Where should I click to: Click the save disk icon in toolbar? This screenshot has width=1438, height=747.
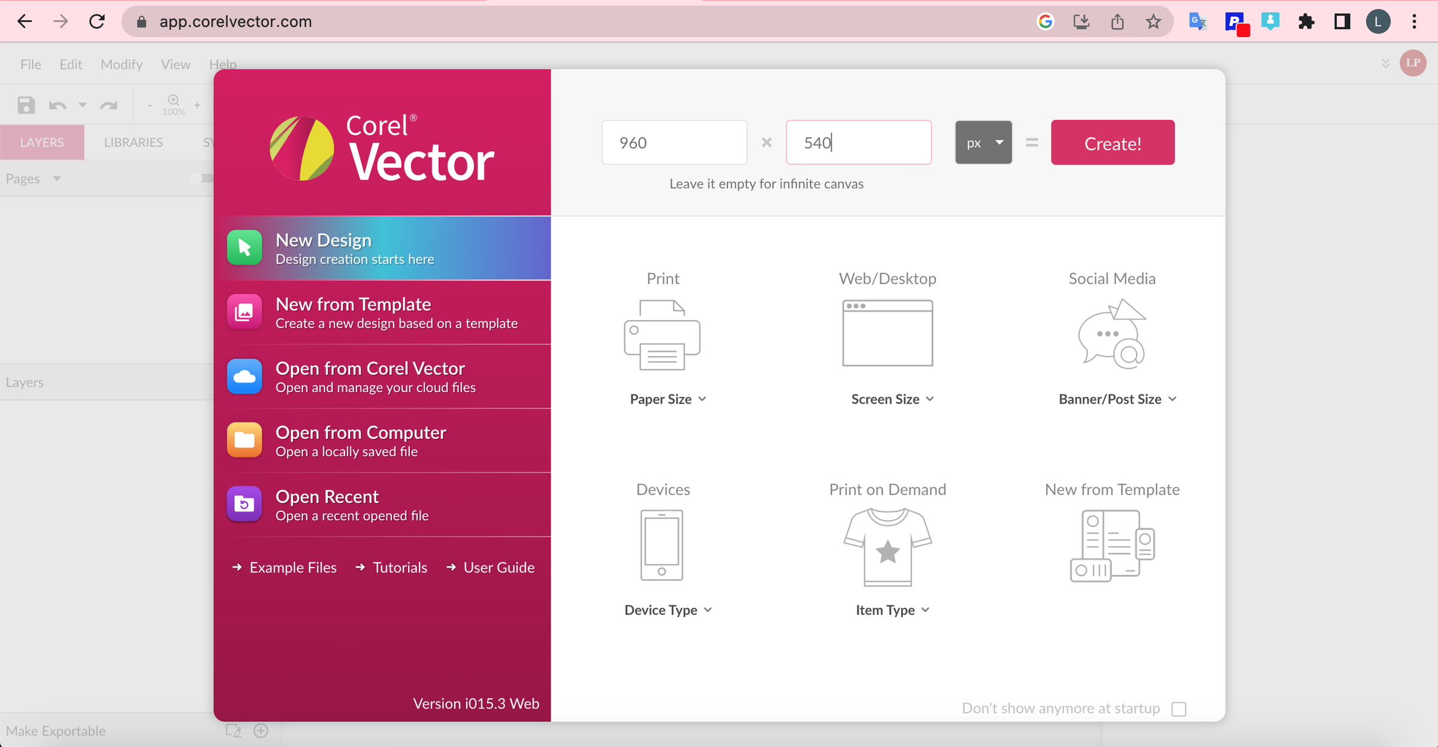click(x=26, y=106)
